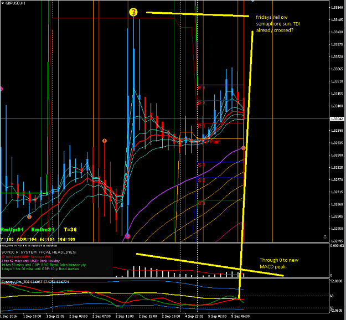Click the RmUp:91 readout
The image size is (346, 320).
click(12, 230)
